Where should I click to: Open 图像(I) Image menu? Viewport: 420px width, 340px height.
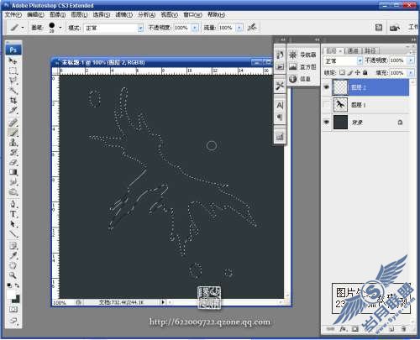(x=57, y=15)
